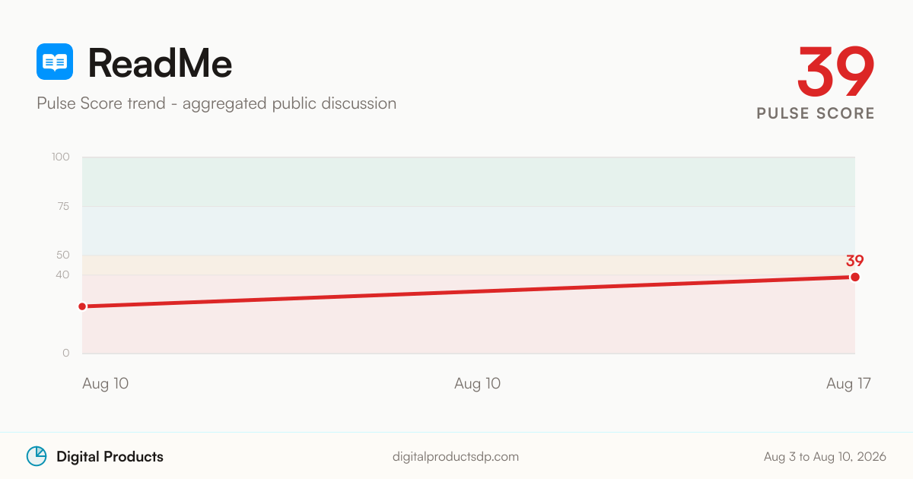Image resolution: width=913 pixels, height=479 pixels.
Task: Click the PULSE SCORE label
Action: click(816, 113)
